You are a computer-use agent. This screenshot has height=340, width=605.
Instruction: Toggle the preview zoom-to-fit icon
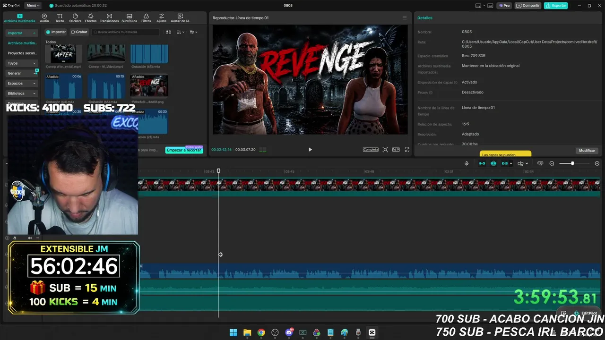385,150
